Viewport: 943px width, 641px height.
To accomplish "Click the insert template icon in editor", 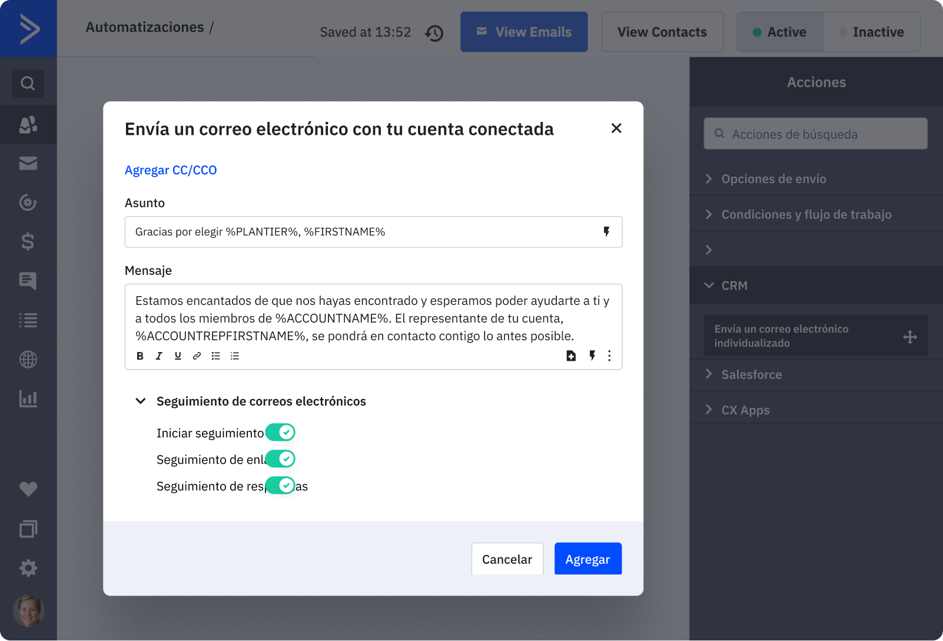I will pyautogui.click(x=571, y=356).
